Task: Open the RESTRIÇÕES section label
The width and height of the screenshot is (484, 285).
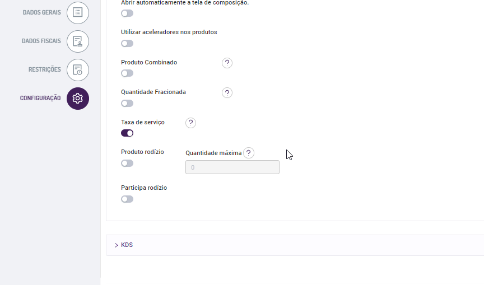Action: (x=45, y=70)
